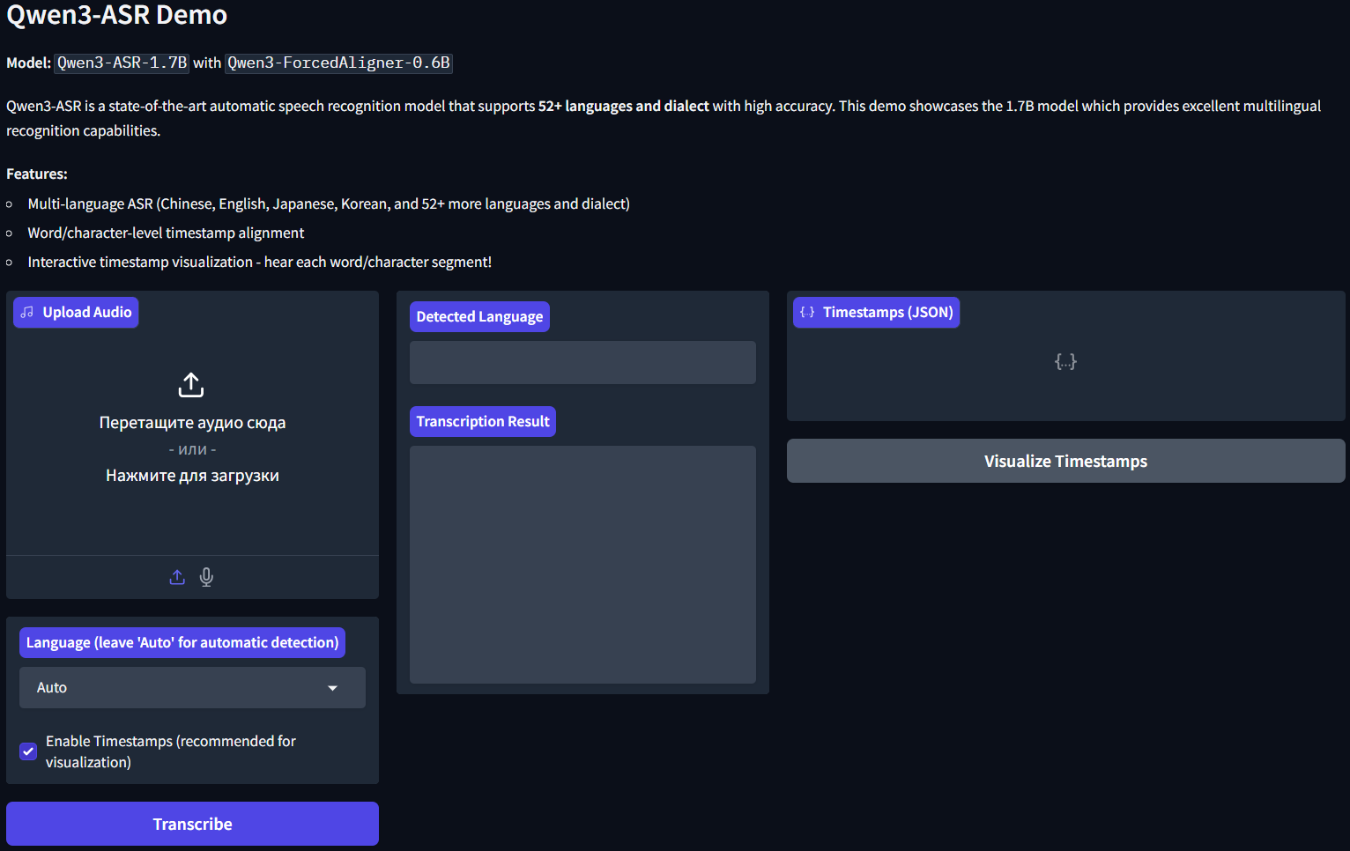Click the Language automatic detection label
Image resolution: width=1350 pixels, height=851 pixels.
182,642
